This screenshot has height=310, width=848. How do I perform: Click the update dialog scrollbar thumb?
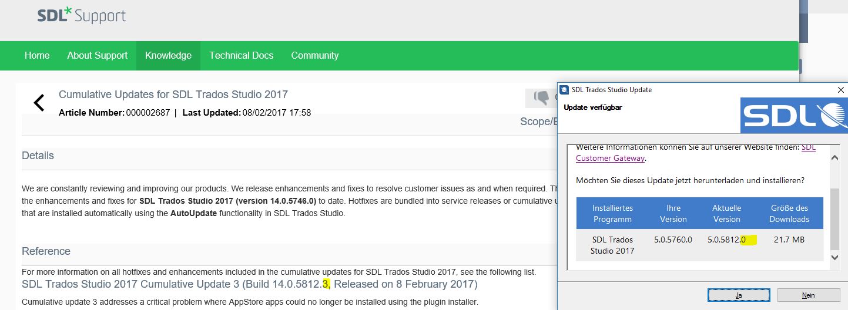pyautogui.click(x=834, y=220)
